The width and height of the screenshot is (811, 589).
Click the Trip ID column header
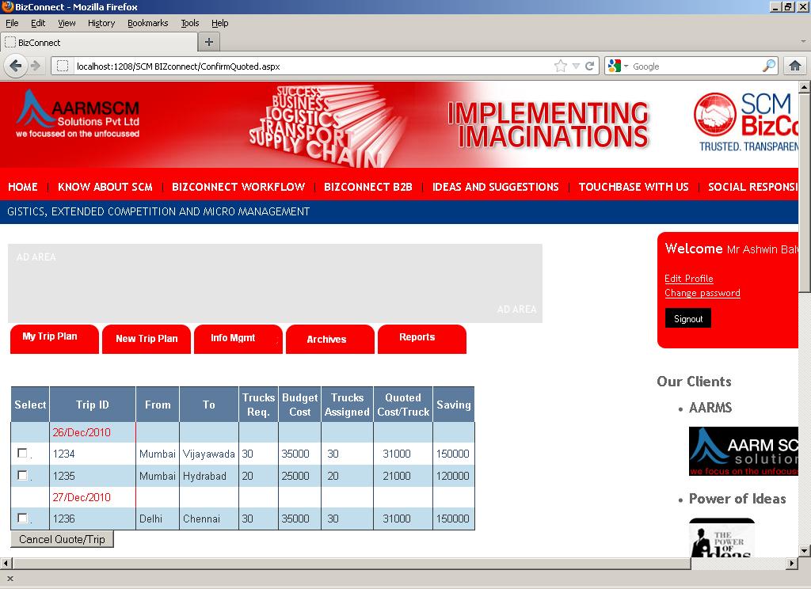pos(93,405)
